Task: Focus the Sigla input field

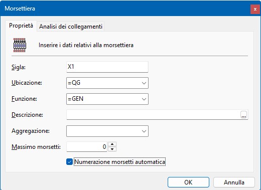Action: [107, 67]
